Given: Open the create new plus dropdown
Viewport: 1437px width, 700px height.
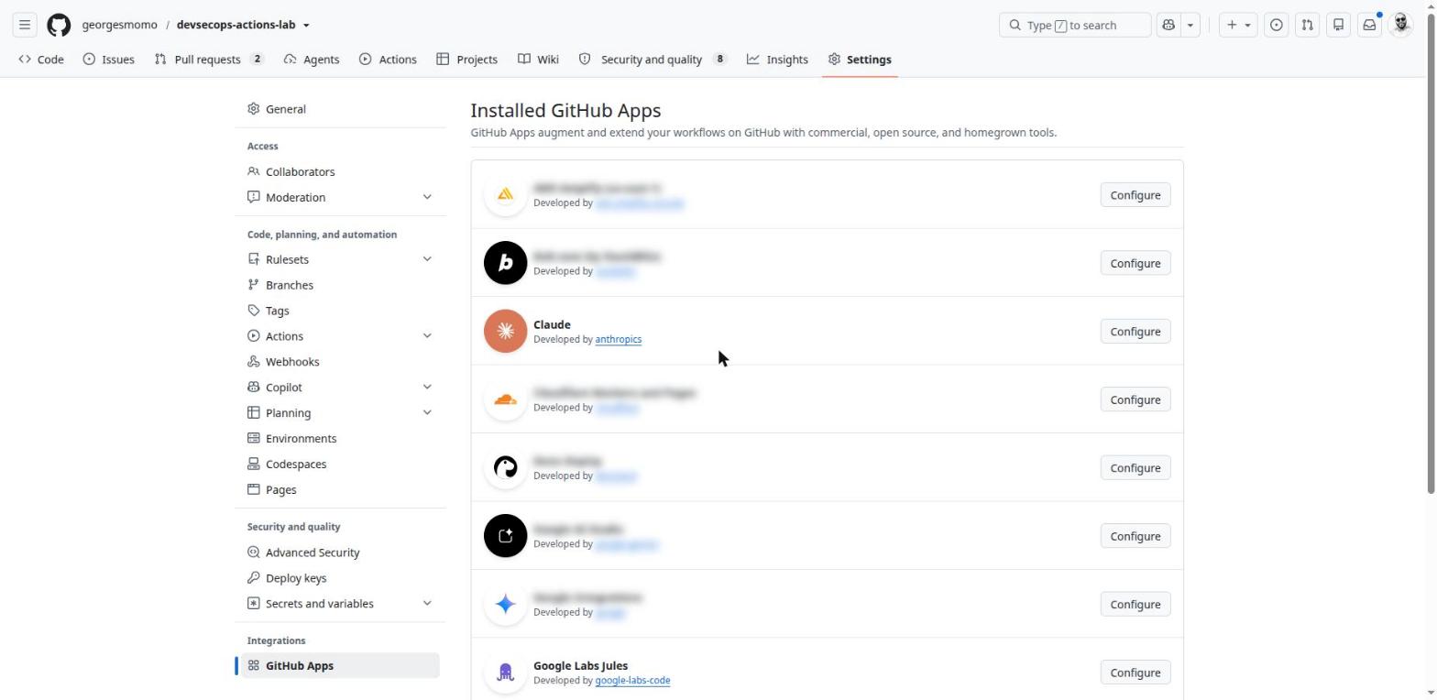Looking at the screenshot, I should [x=1238, y=25].
